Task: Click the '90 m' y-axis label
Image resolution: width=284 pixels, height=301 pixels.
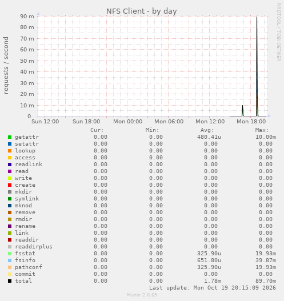Action: 27,17
